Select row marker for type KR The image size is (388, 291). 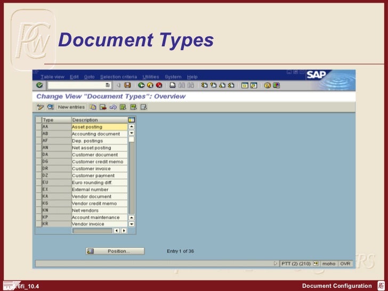pos(38,224)
